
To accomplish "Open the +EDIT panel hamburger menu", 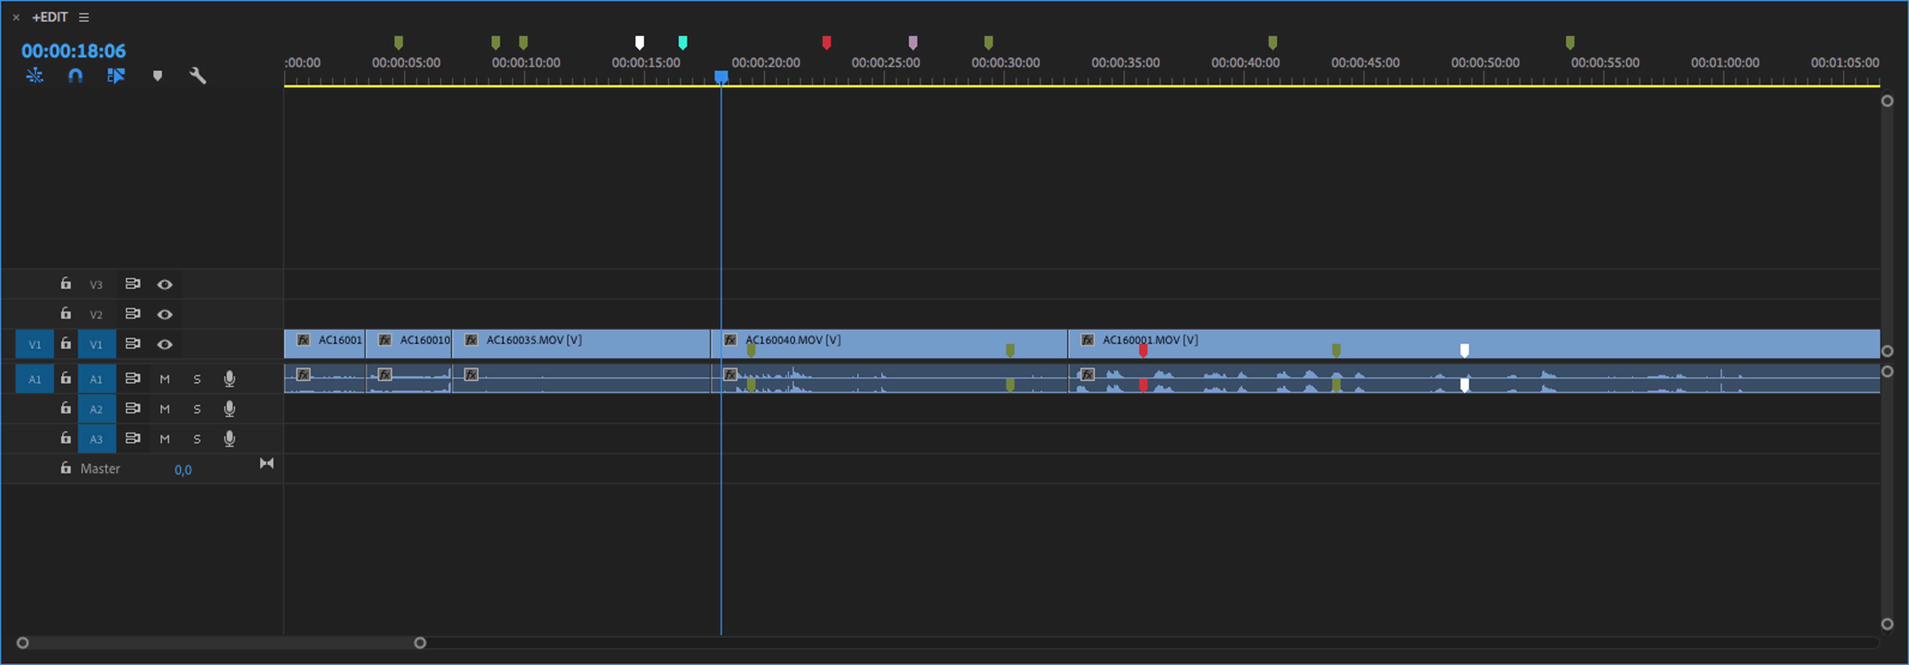I will (84, 17).
